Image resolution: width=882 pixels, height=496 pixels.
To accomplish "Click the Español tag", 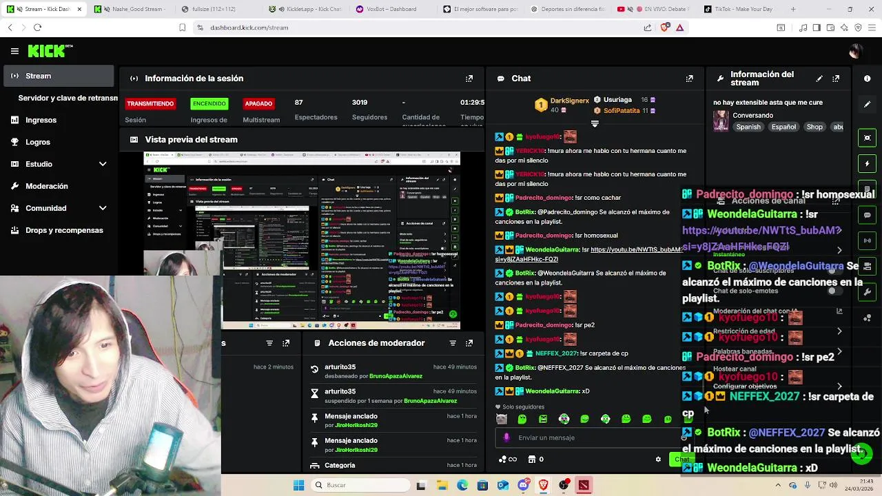I will click(783, 127).
